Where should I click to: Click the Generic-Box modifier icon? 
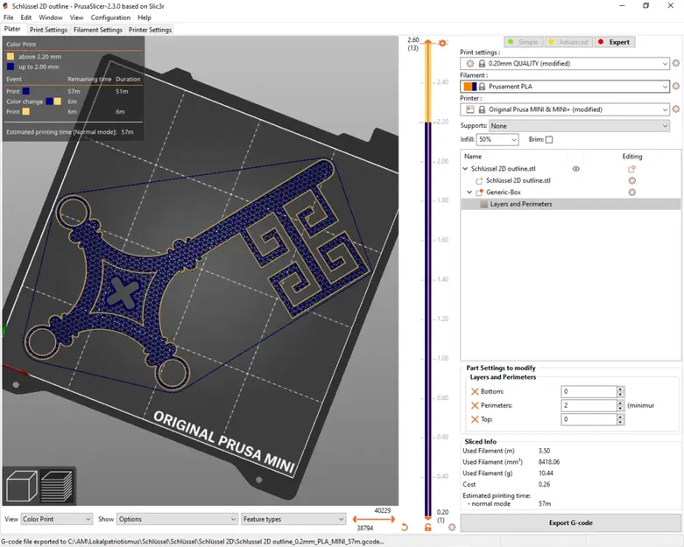pos(479,193)
